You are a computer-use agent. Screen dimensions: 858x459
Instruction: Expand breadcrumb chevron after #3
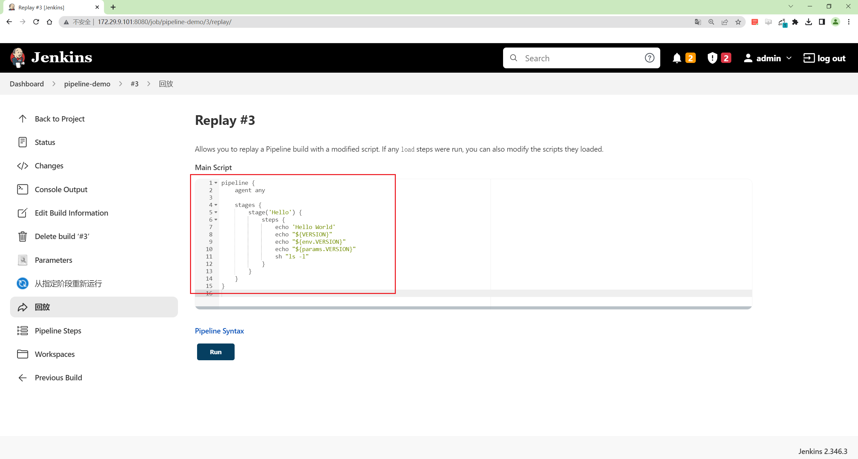pos(149,84)
